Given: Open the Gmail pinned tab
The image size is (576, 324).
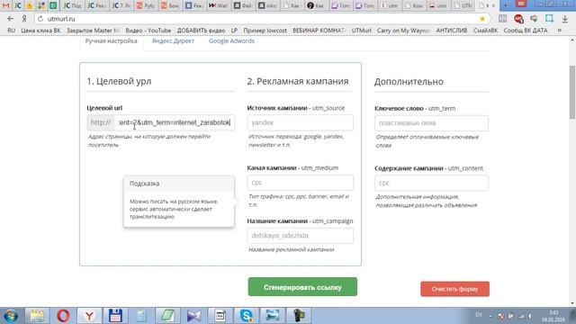Looking at the screenshot, I should coord(5,5).
